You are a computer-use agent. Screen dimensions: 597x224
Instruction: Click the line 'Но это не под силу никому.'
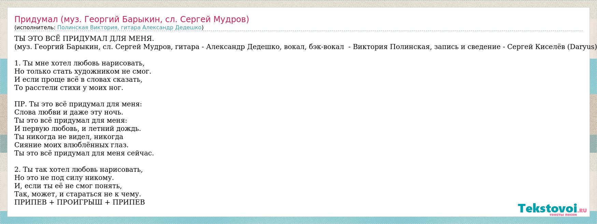(x=64, y=178)
